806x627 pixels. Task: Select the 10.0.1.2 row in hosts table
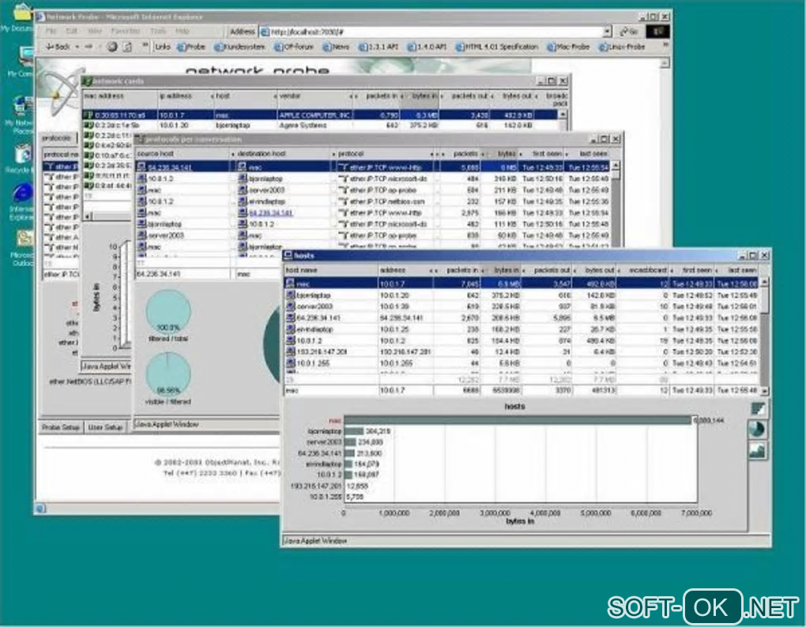tap(522, 340)
